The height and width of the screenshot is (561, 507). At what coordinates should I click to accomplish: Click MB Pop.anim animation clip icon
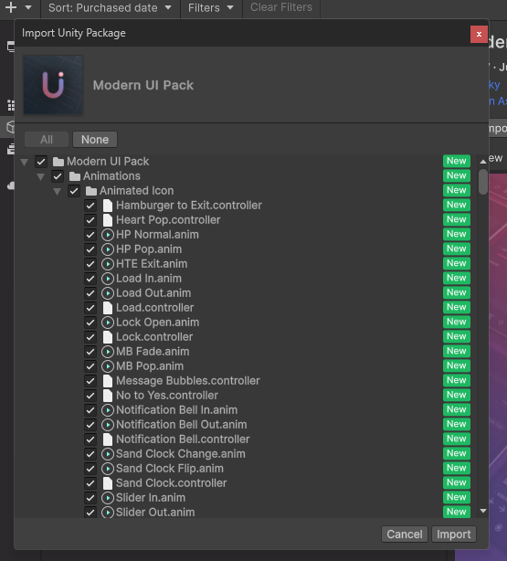click(108, 366)
